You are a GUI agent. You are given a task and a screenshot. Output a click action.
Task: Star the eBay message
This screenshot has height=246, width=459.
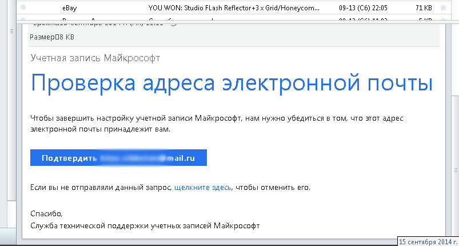tap(443, 8)
